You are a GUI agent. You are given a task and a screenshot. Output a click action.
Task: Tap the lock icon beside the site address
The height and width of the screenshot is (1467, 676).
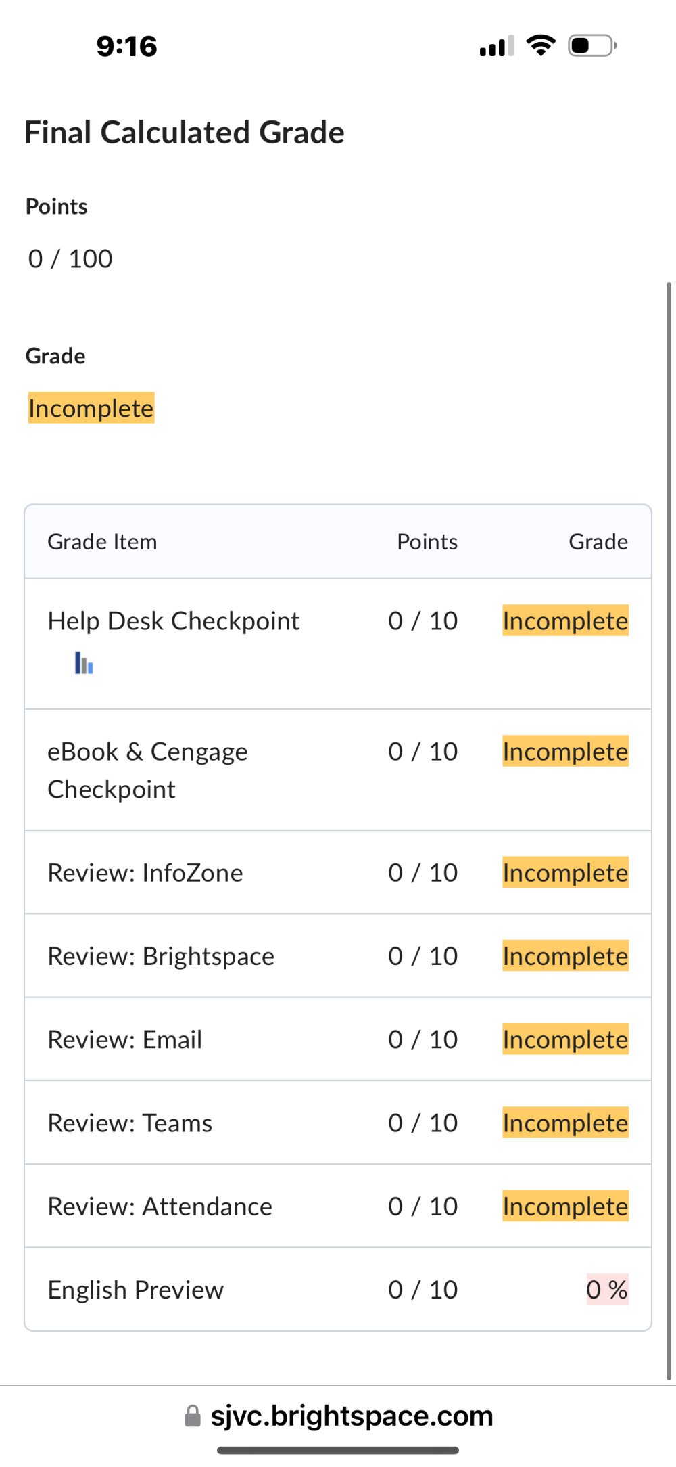tap(193, 1416)
